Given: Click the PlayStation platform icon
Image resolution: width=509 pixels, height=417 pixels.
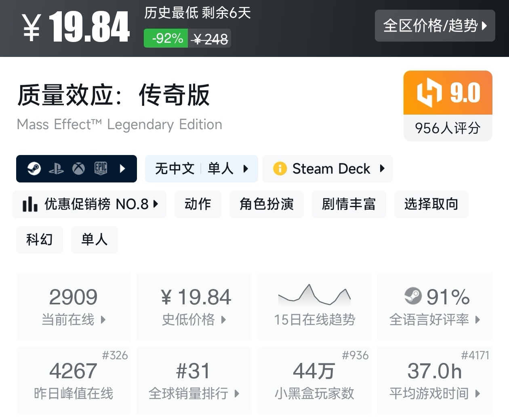Looking at the screenshot, I should point(56,169).
